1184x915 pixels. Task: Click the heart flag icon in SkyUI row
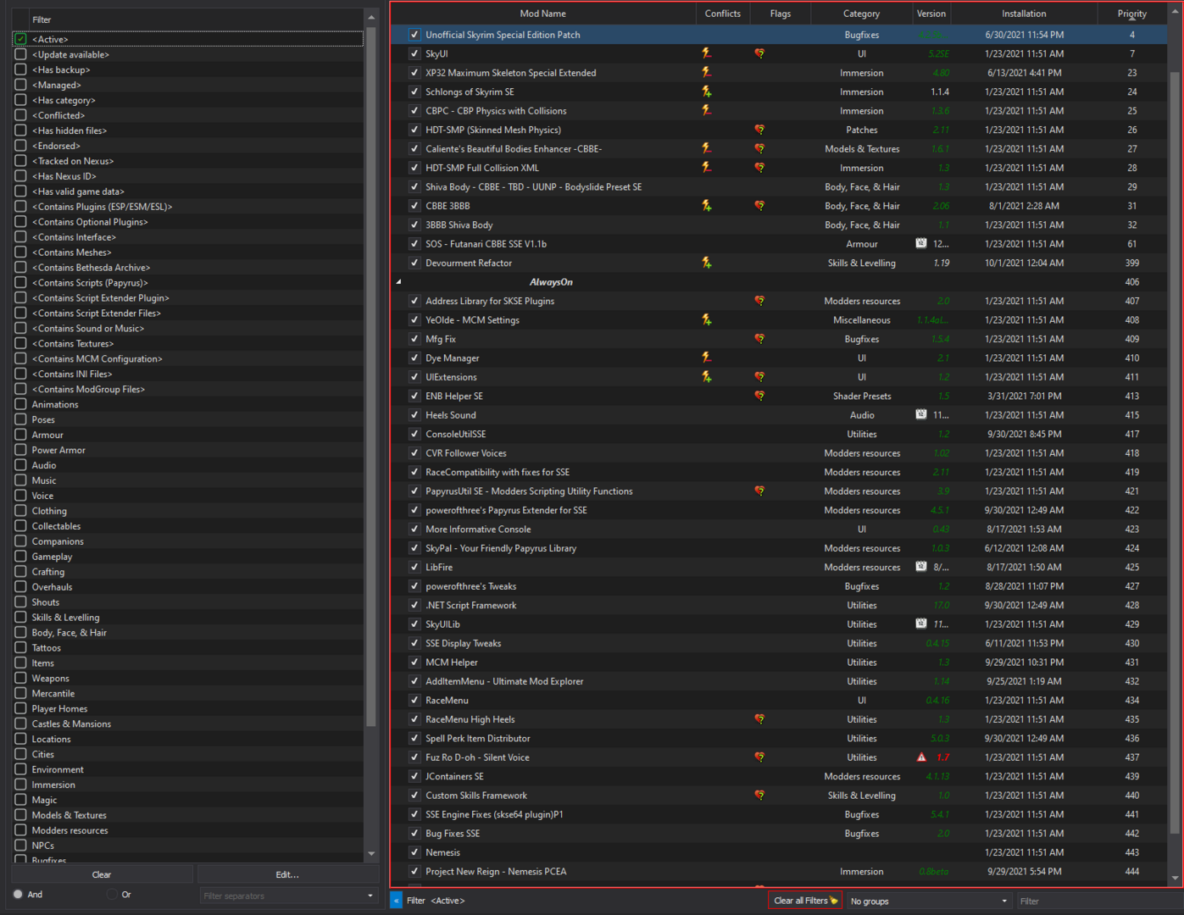coord(759,53)
